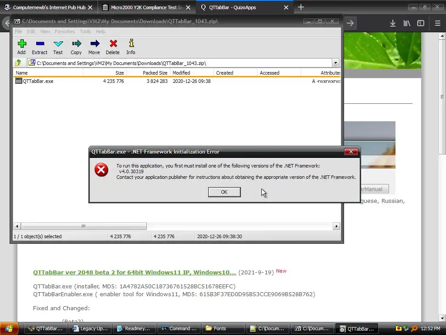Open the browser library icon
This screenshot has width=446, height=335.
(407, 23)
